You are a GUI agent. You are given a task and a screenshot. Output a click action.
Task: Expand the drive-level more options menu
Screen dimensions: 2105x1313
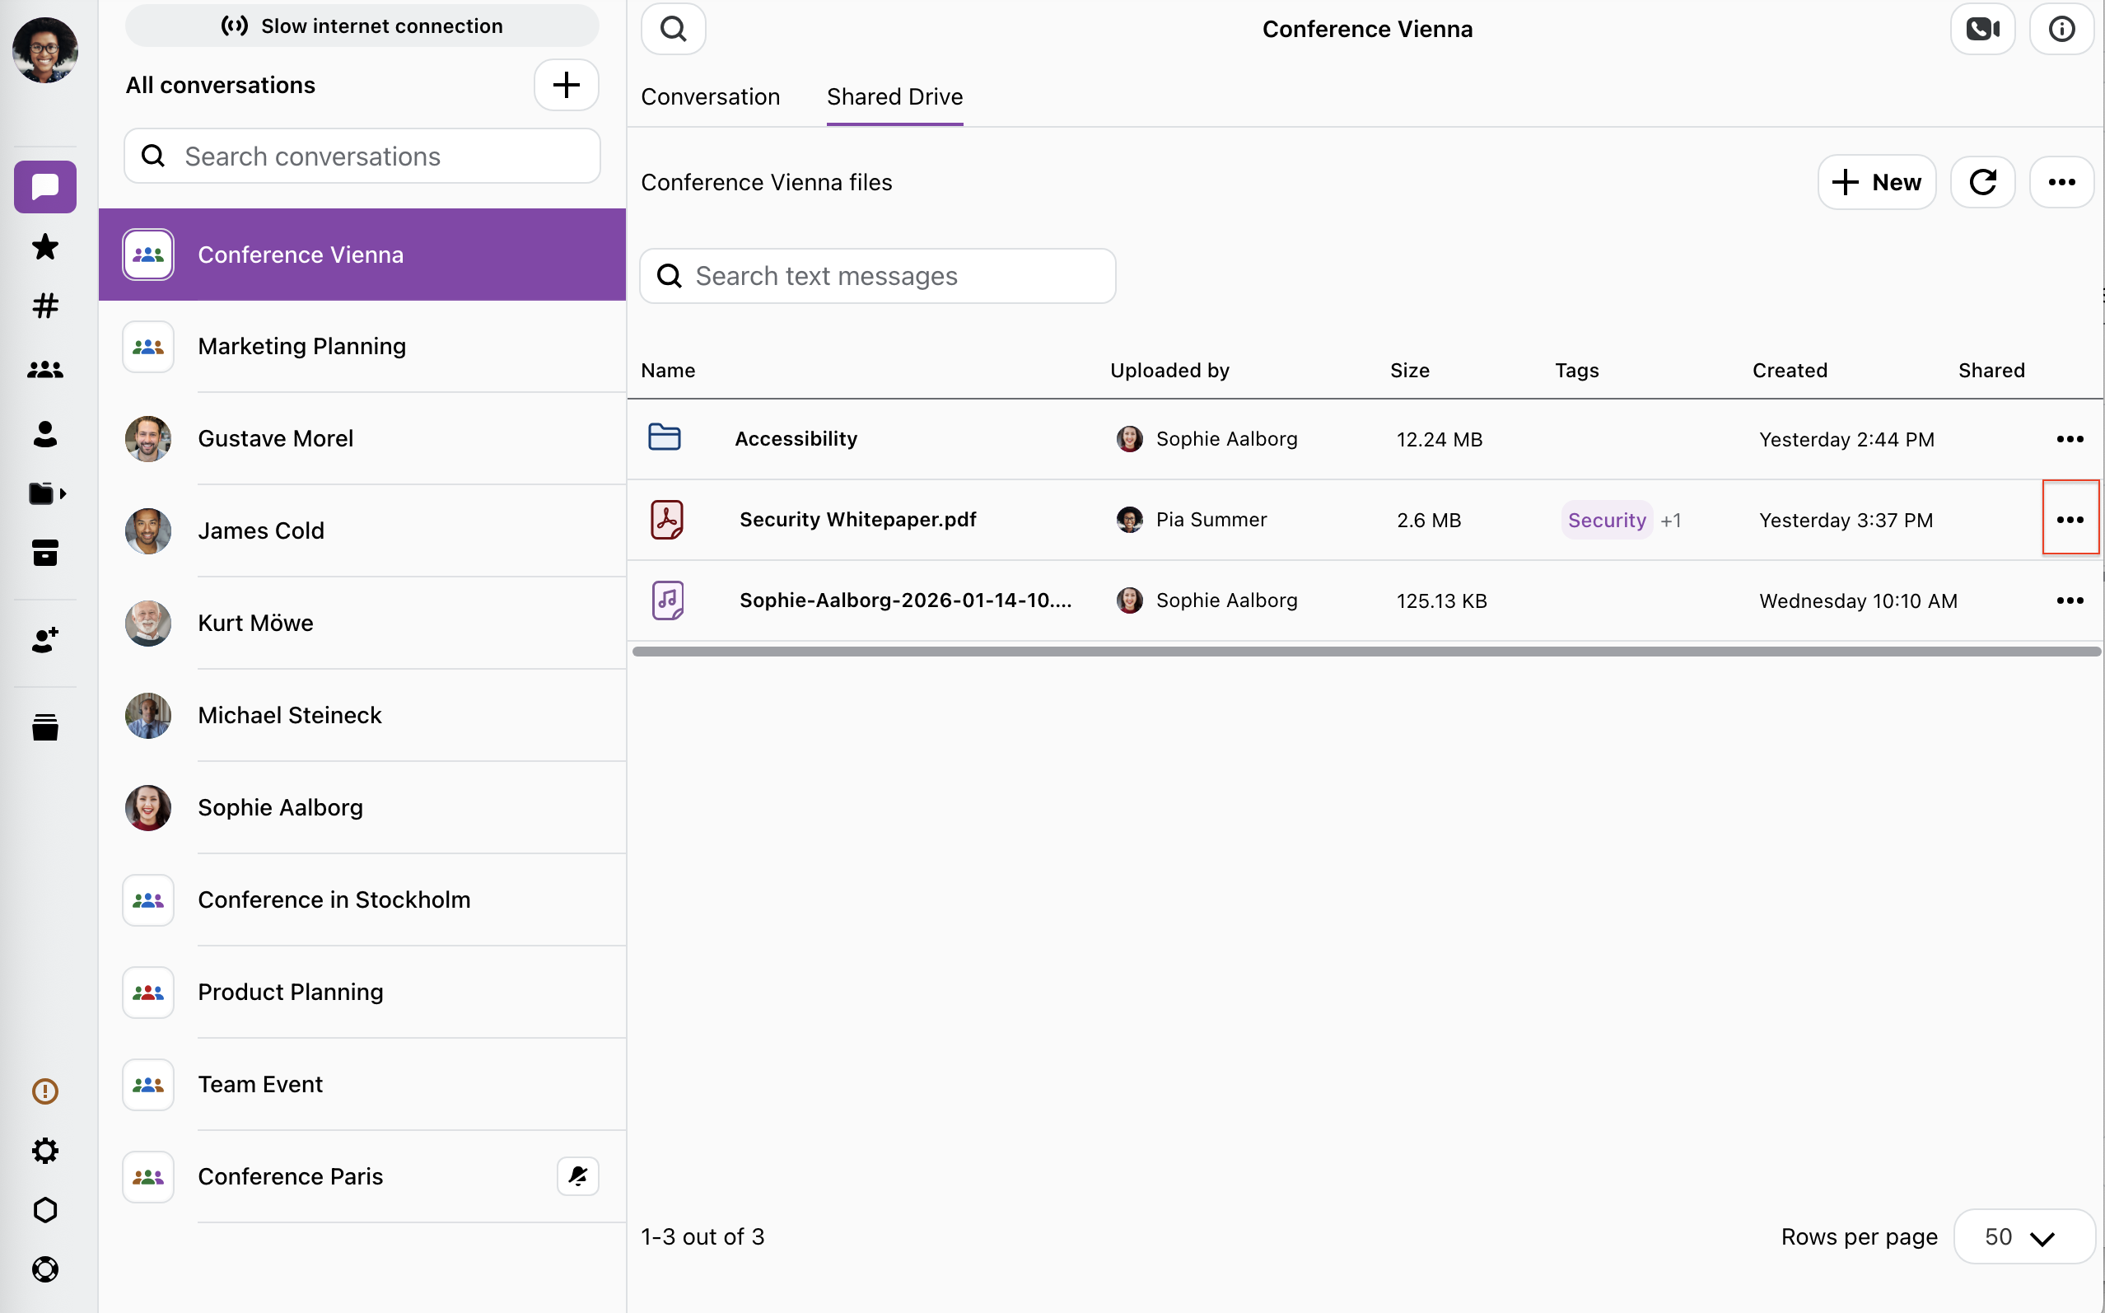click(2061, 182)
